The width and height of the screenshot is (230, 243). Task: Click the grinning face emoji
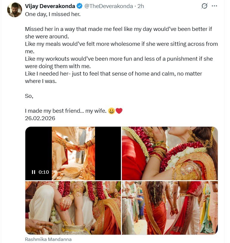pos(111,111)
